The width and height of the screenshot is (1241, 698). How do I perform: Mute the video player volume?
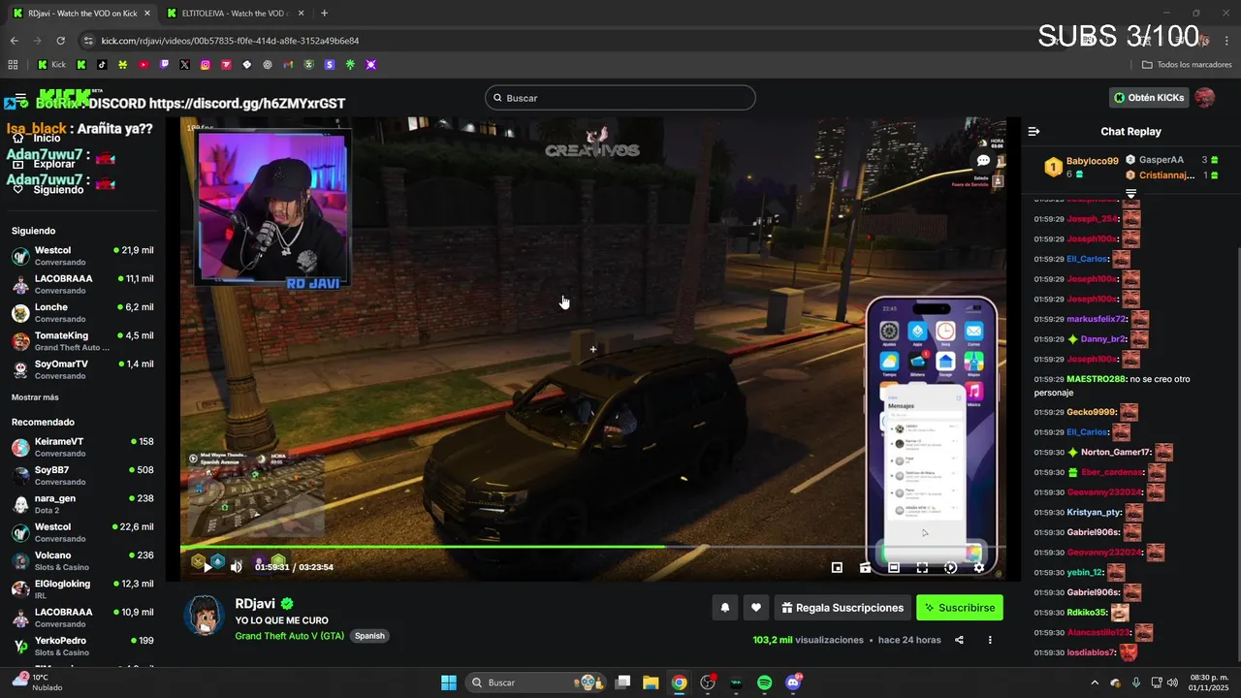236,567
